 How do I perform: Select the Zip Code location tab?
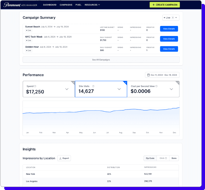pos(150,158)
